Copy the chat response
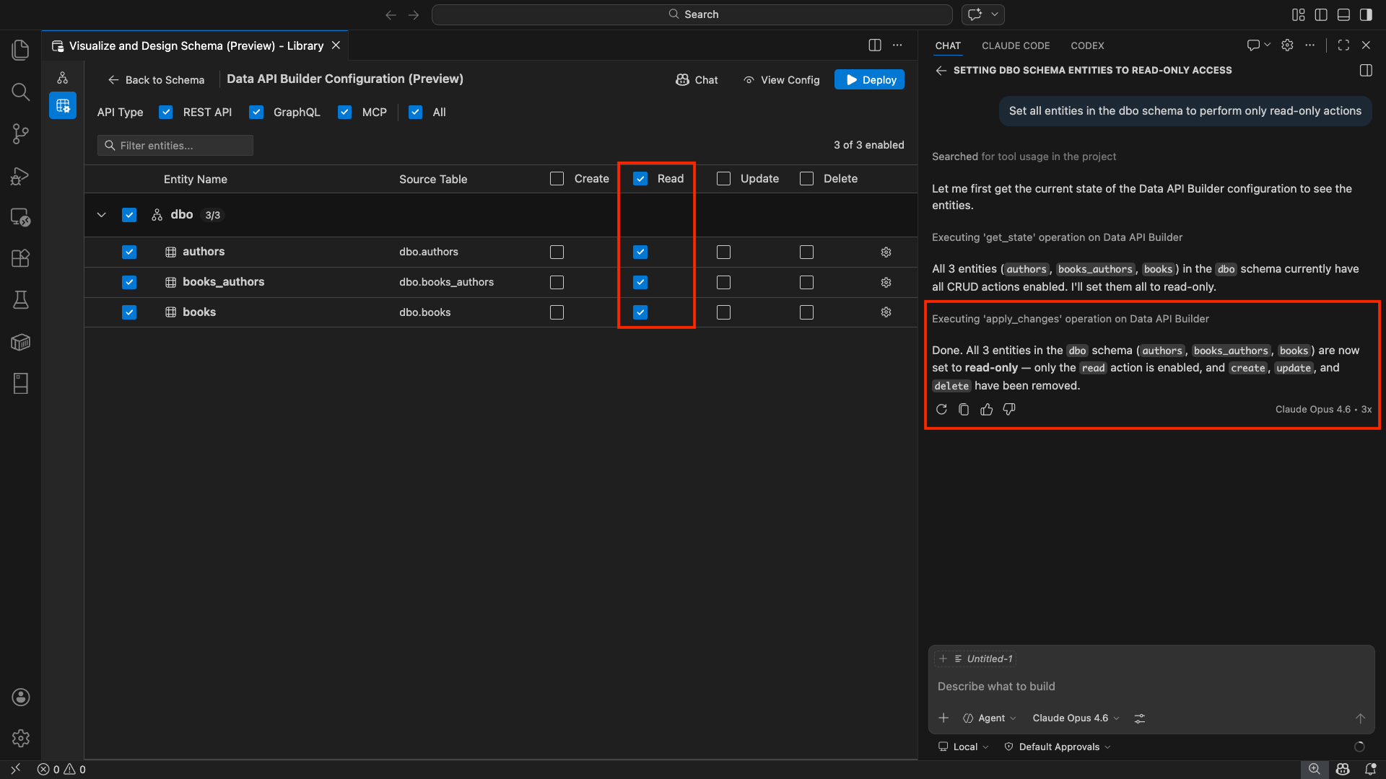 point(964,410)
